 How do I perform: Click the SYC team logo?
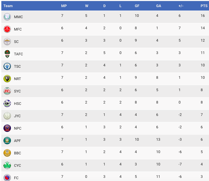click(7, 91)
